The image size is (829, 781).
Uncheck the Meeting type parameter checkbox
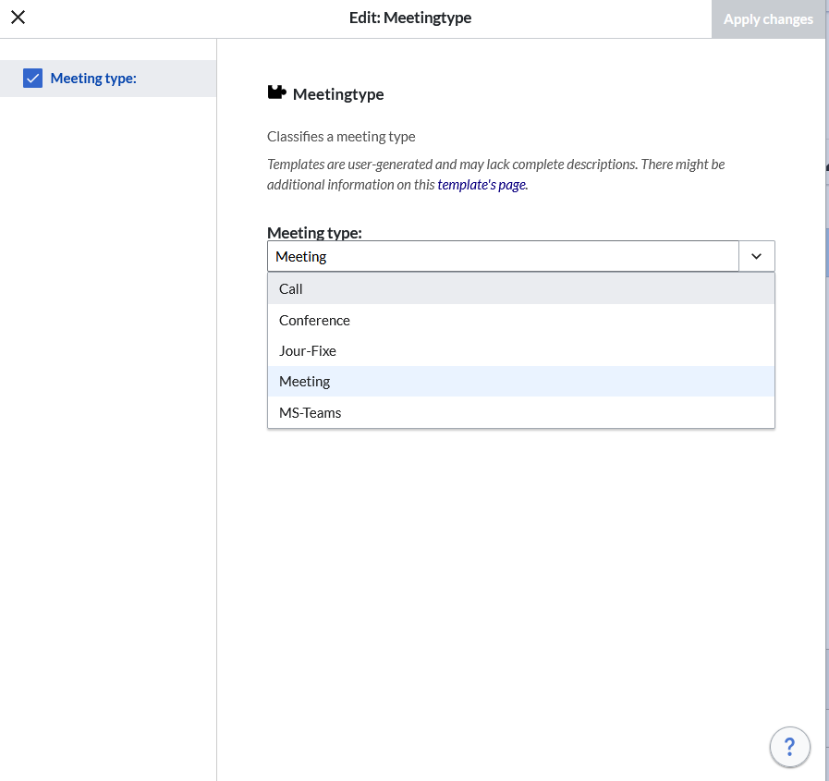33,79
